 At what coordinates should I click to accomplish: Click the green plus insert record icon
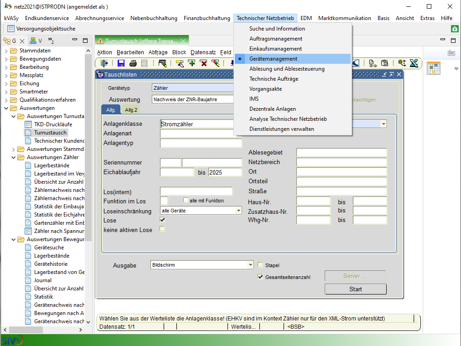[x=192, y=63]
